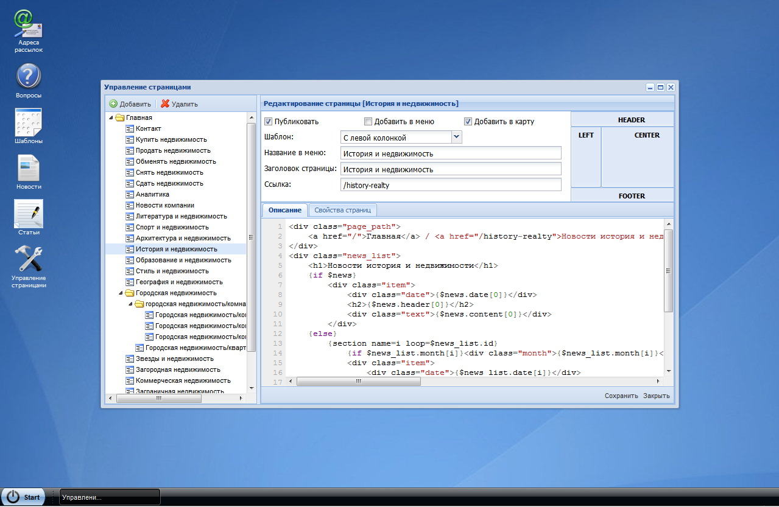
Task: Enable the Добавить в меню checkbox
Action: click(x=368, y=121)
